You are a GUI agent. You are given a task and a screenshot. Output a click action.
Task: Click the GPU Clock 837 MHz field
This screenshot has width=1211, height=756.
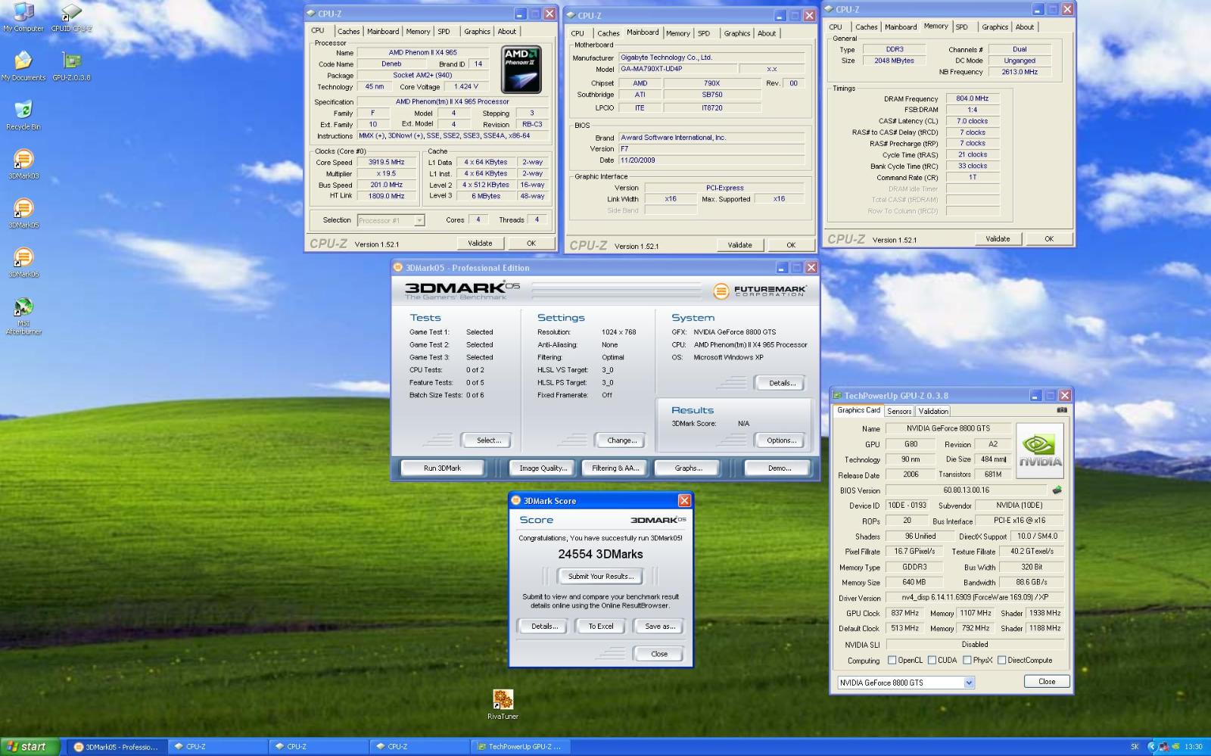point(905,613)
